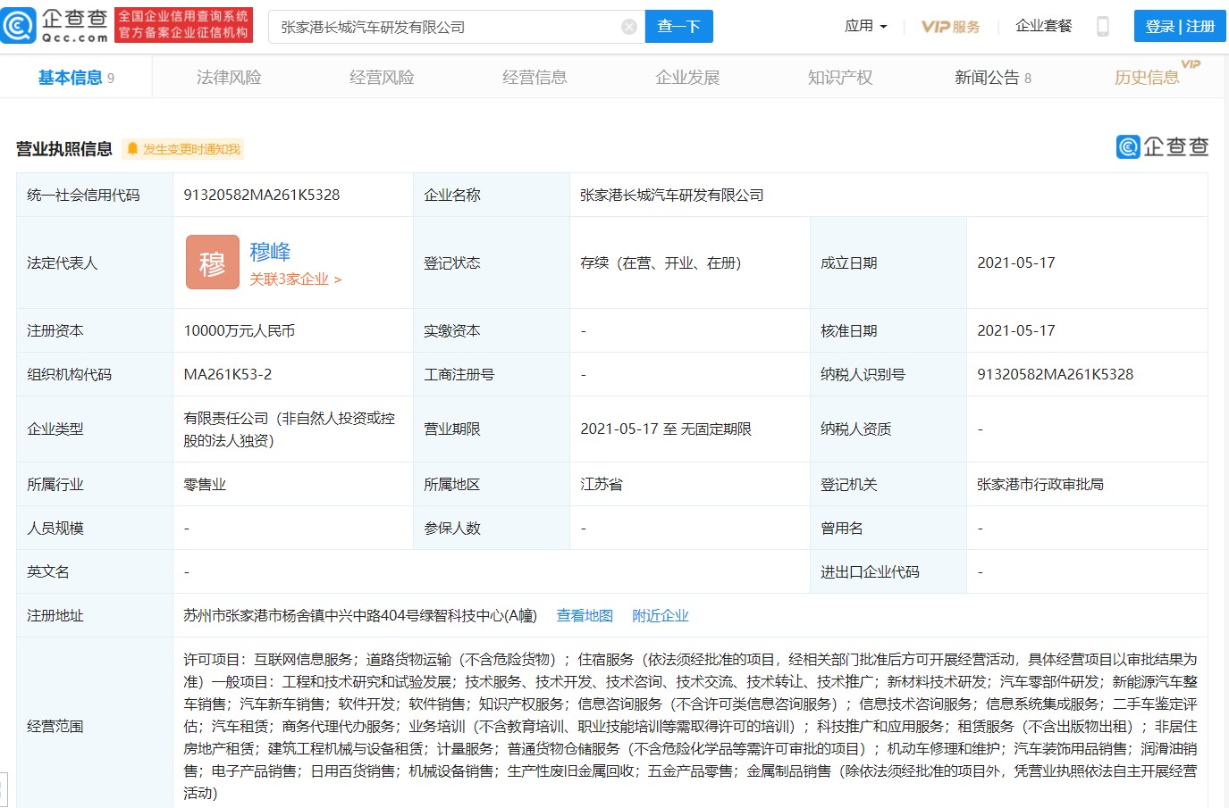Click the 统一社会信用代码 label
The image size is (1229, 808).
pyautogui.click(x=83, y=195)
